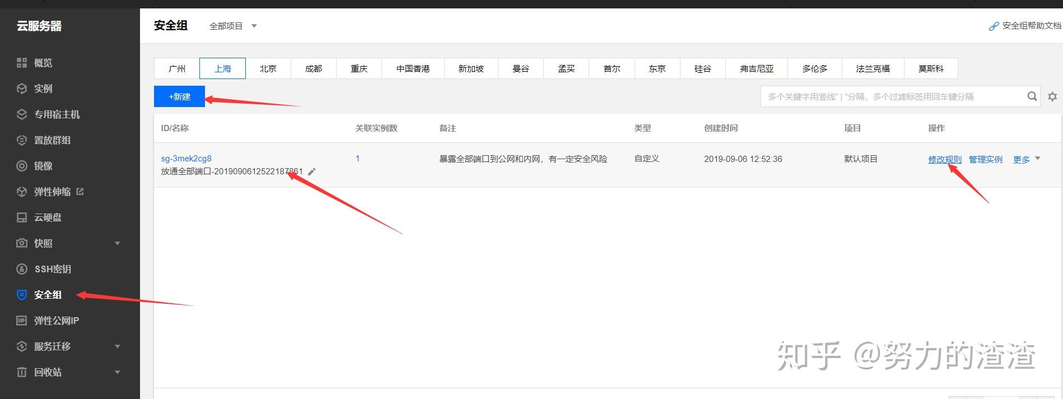Click the 回收站 trash icon
The height and width of the screenshot is (399, 1063).
22,372
